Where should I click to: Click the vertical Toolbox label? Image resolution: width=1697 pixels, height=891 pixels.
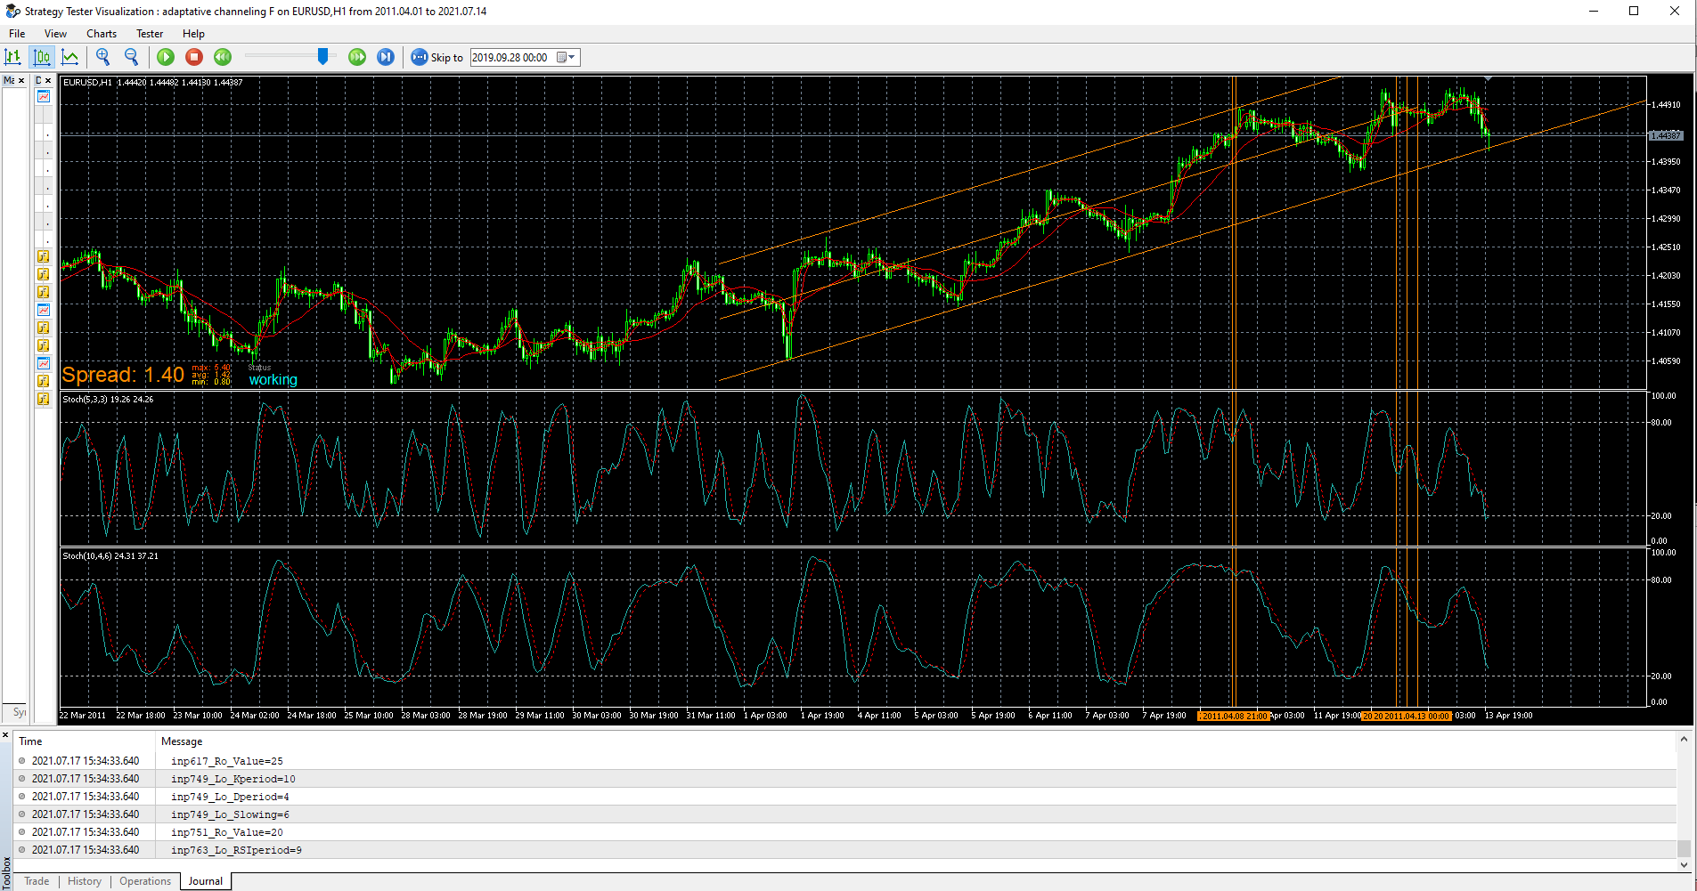[6, 872]
